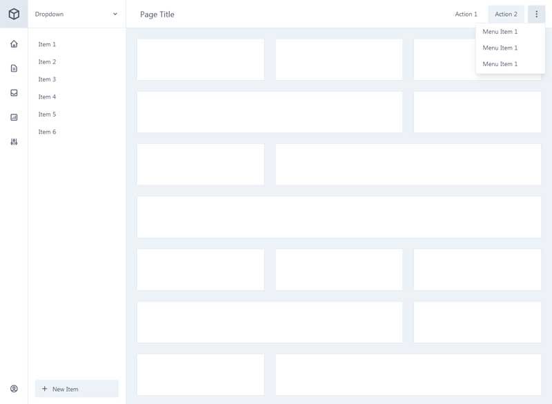This screenshot has height=404, width=552.
Task: Open the sliders settings icon
Action: point(14,142)
